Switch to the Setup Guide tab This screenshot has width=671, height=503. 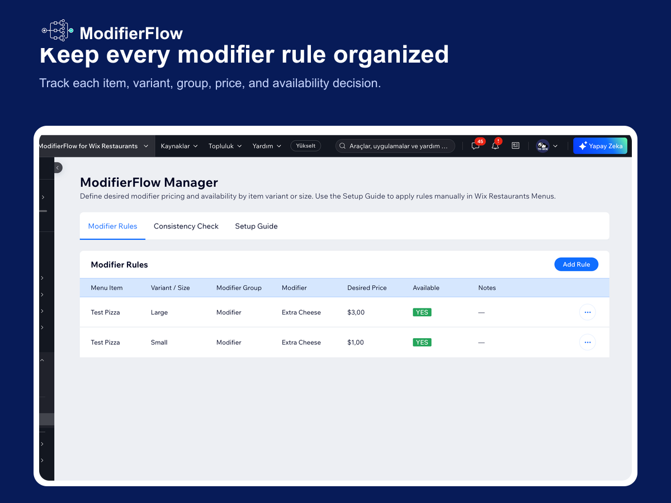pyautogui.click(x=256, y=226)
